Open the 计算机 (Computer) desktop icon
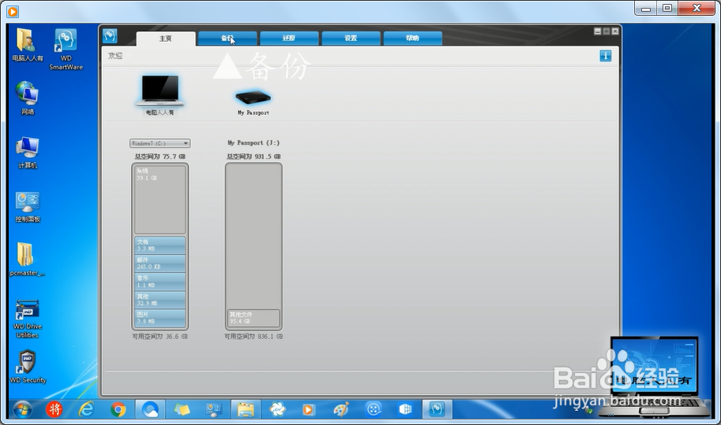The width and height of the screenshot is (721, 425). click(x=27, y=152)
